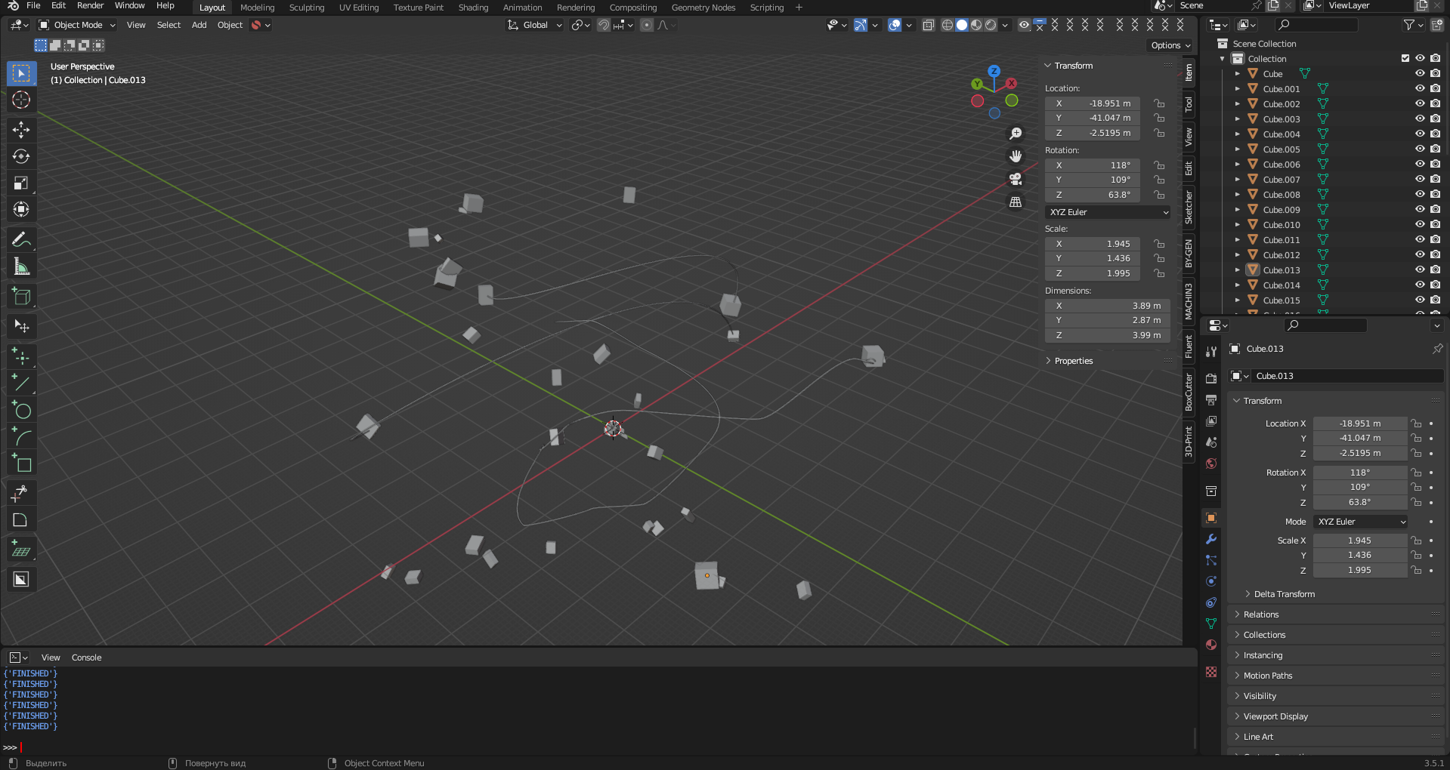The image size is (1450, 770).
Task: Open the Modifiers wrench properties tab
Action: pos(1211,539)
